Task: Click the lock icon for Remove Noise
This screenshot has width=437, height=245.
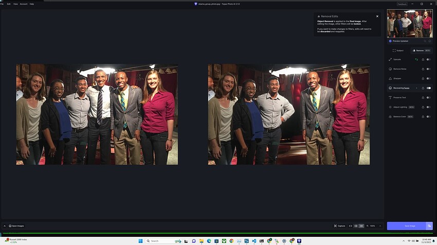Action: [x=423, y=69]
